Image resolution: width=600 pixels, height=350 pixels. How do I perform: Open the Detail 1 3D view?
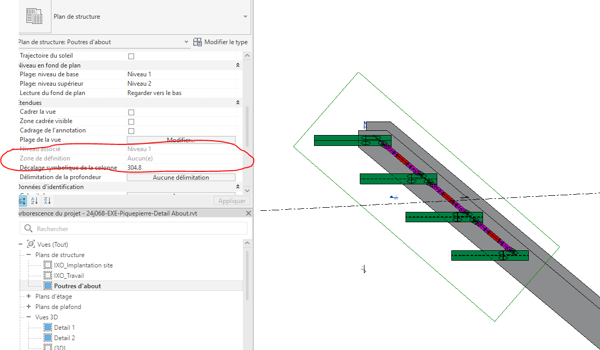(66, 327)
